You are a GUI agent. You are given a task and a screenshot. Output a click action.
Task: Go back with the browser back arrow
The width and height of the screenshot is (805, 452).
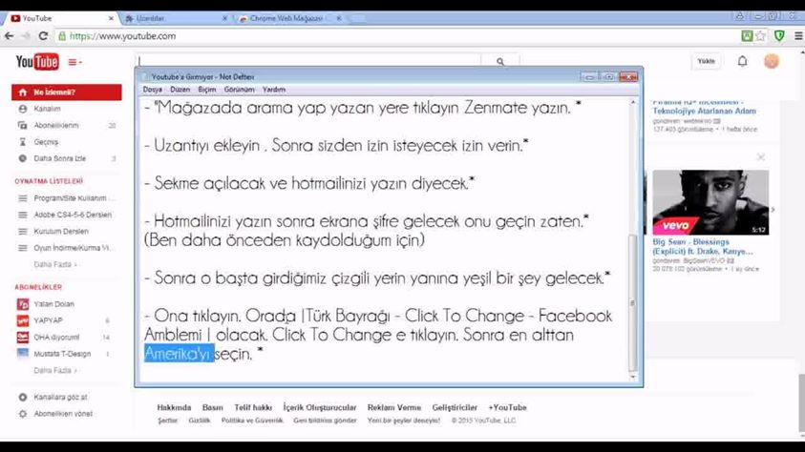(10, 36)
